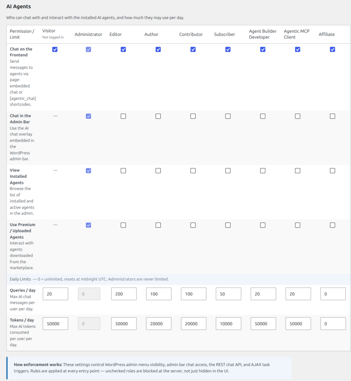Edit Visitor Queries / day field
The height and width of the screenshot is (381, 351).
(55, 294)
